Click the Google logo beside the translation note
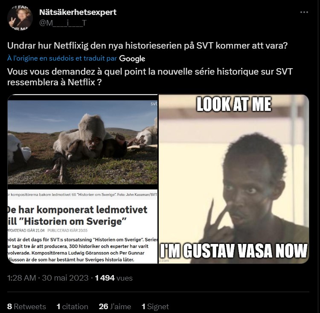Viewport: 320px width, 313px height. click(132, 58)
